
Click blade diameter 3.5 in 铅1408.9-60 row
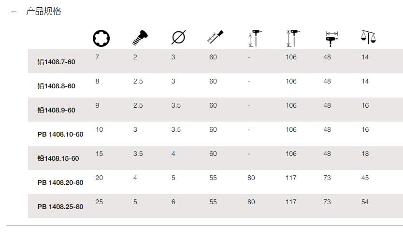(176, 105)
